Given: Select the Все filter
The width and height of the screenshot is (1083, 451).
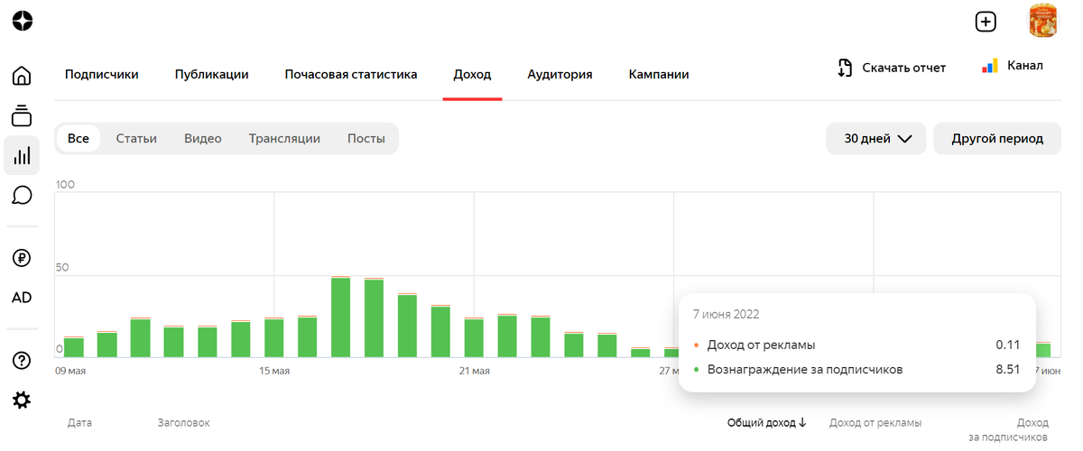Looking at the screenshot, I should click(x=79, y=139).
